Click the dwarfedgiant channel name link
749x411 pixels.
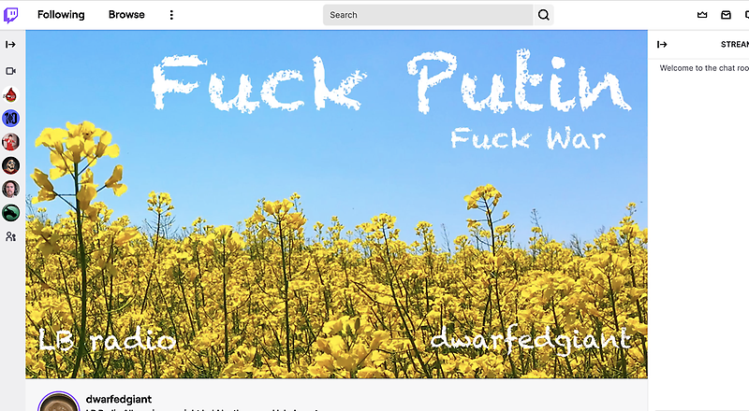tap(119, 400)
